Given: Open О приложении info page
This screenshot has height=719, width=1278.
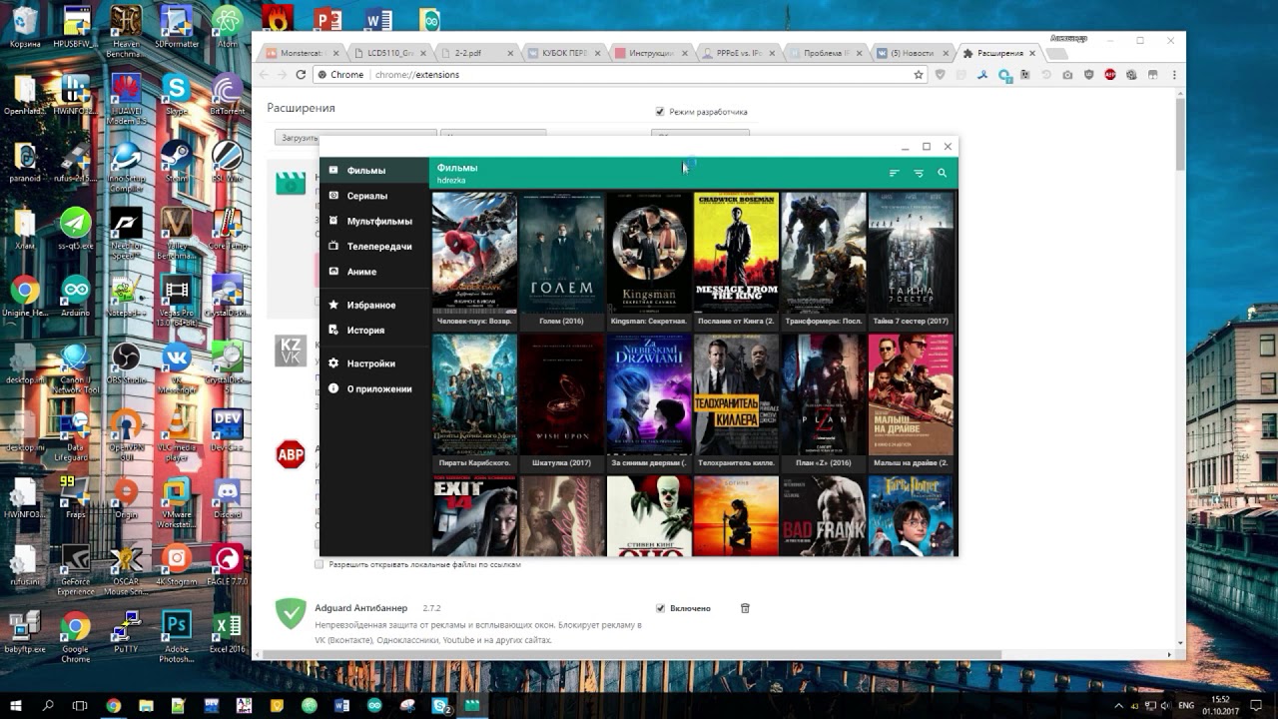Looking at the screenshot, I should [x=374, y=388].
